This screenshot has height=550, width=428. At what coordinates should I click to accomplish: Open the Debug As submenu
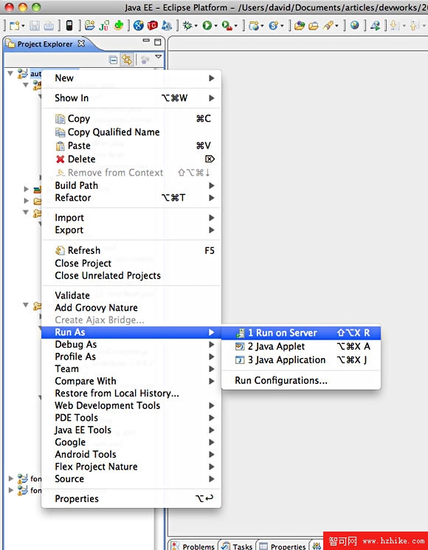pos(131,345)
